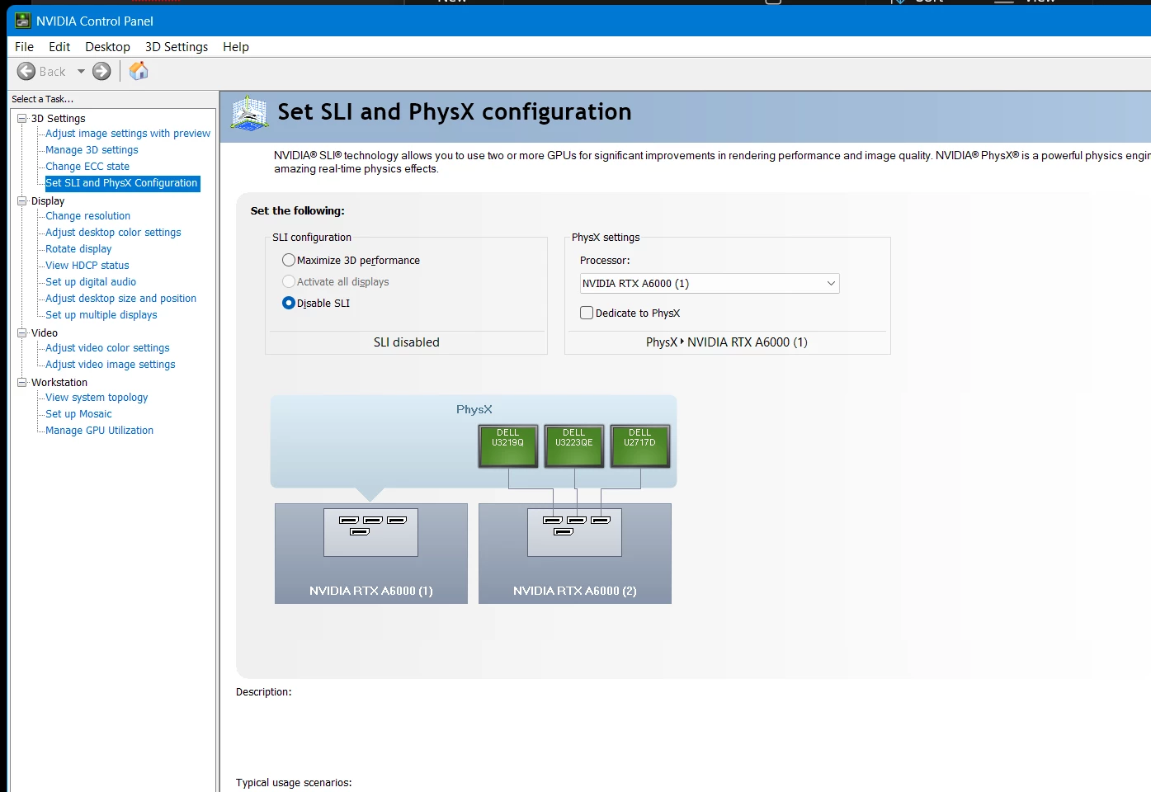Click the Workstation tree label
This screenshot has height=792, width=1151.
click(x=59, y=383)
